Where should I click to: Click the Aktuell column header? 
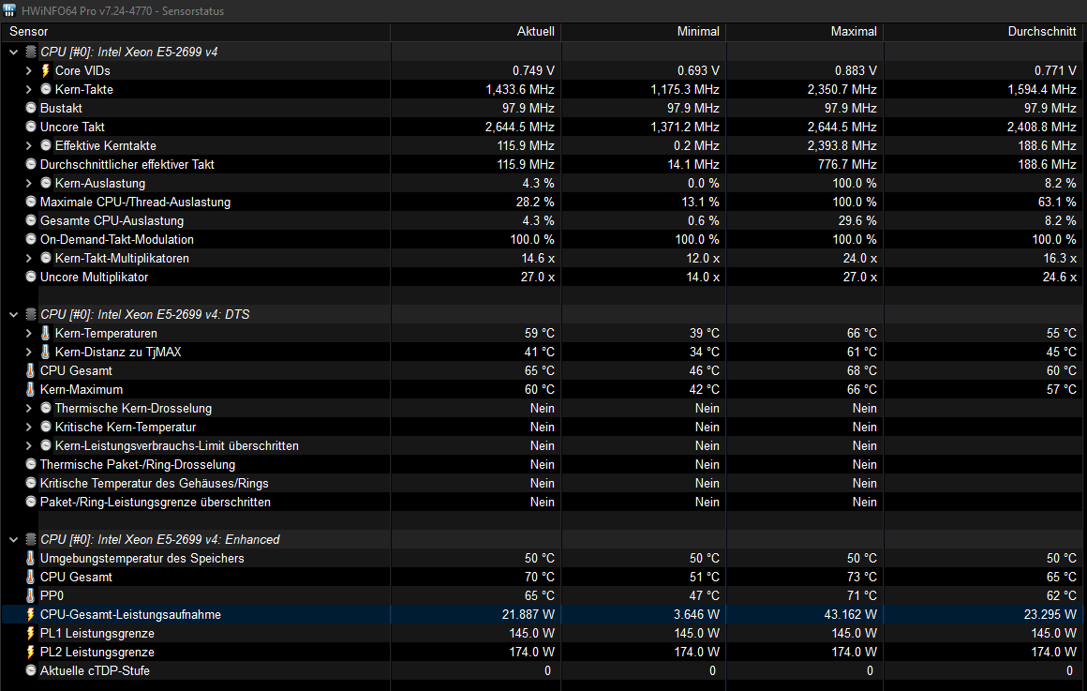point(476,31)
